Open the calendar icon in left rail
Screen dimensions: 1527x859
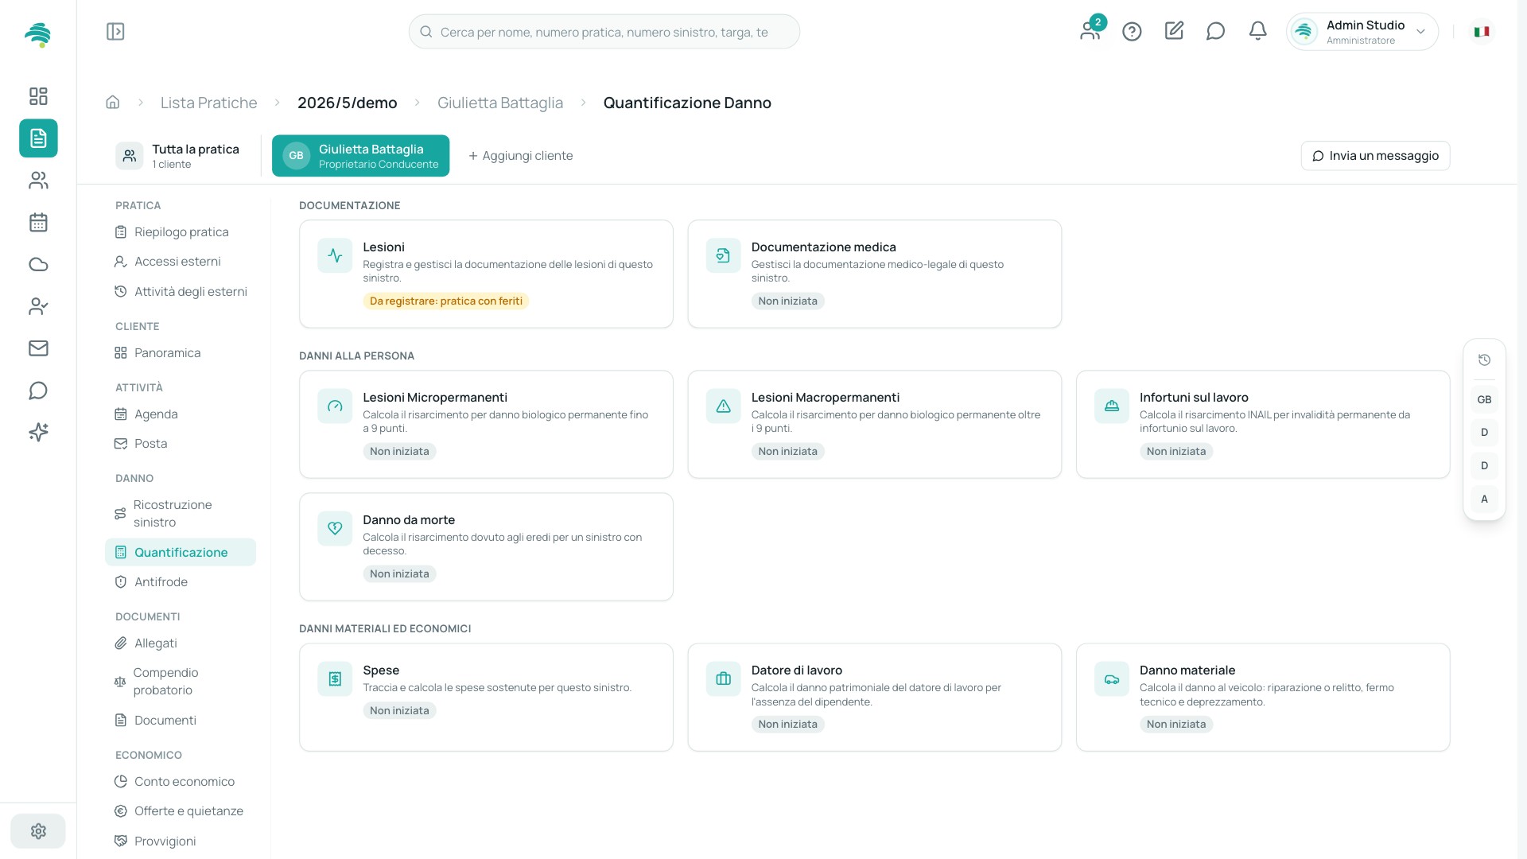pyautogui.click(x=38, y=223)
